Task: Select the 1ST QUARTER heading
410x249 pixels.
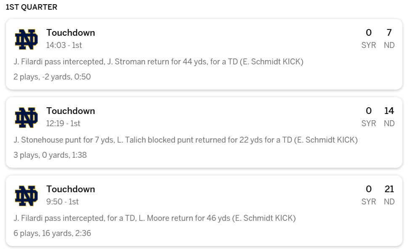Action: point(32,7)
